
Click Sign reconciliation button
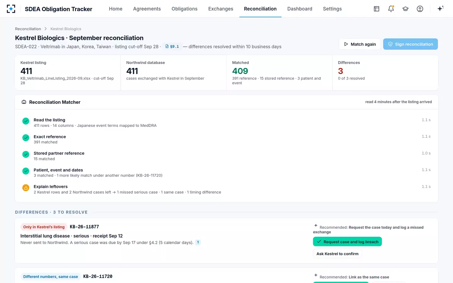(x=411, y=44)
